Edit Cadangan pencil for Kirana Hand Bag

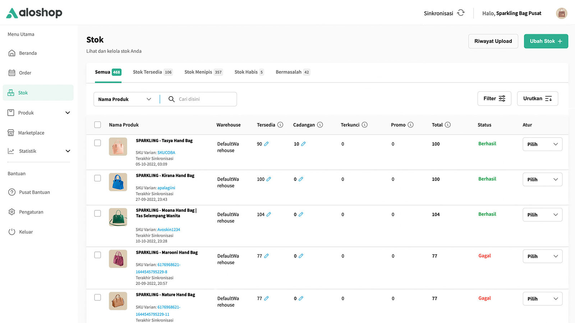301,179
